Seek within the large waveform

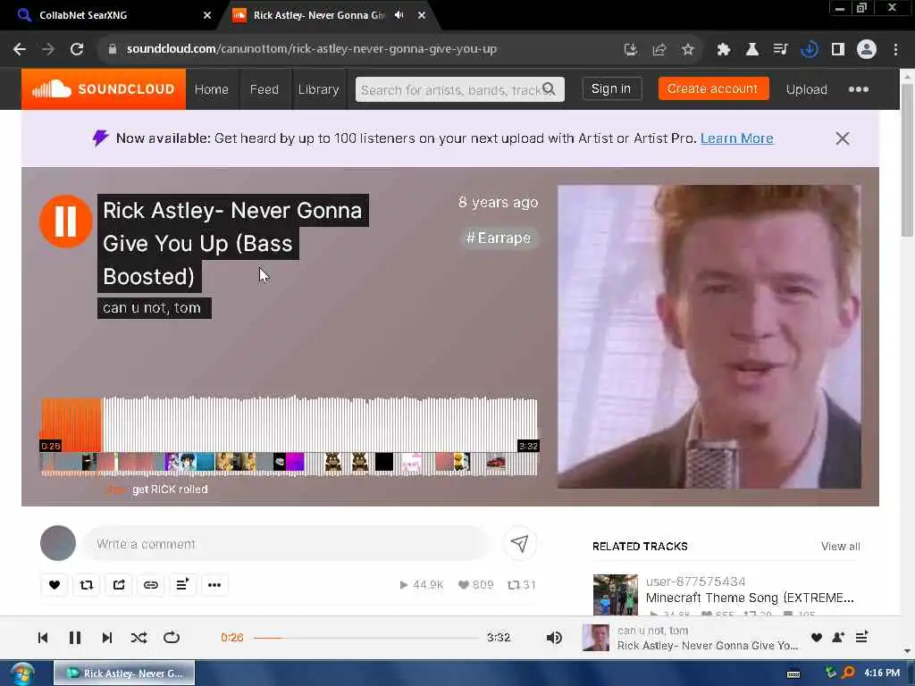point(289,424)
